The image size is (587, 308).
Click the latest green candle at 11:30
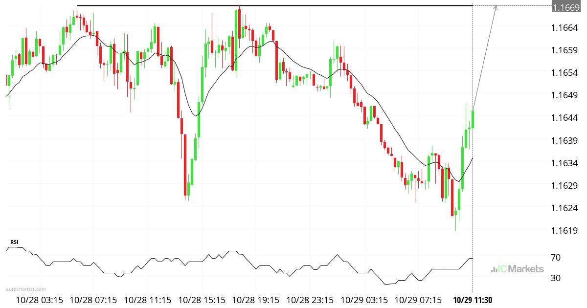tap(473, 119)
